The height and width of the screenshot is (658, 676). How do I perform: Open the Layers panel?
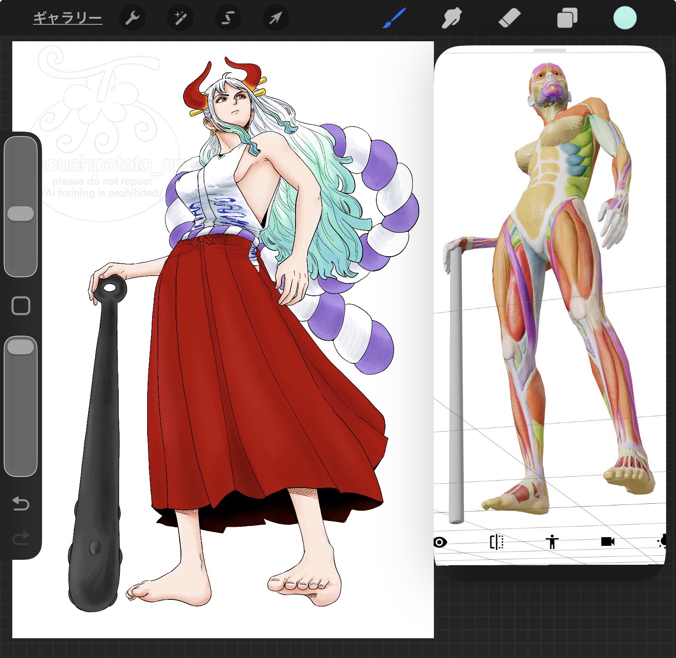point(567,18)
